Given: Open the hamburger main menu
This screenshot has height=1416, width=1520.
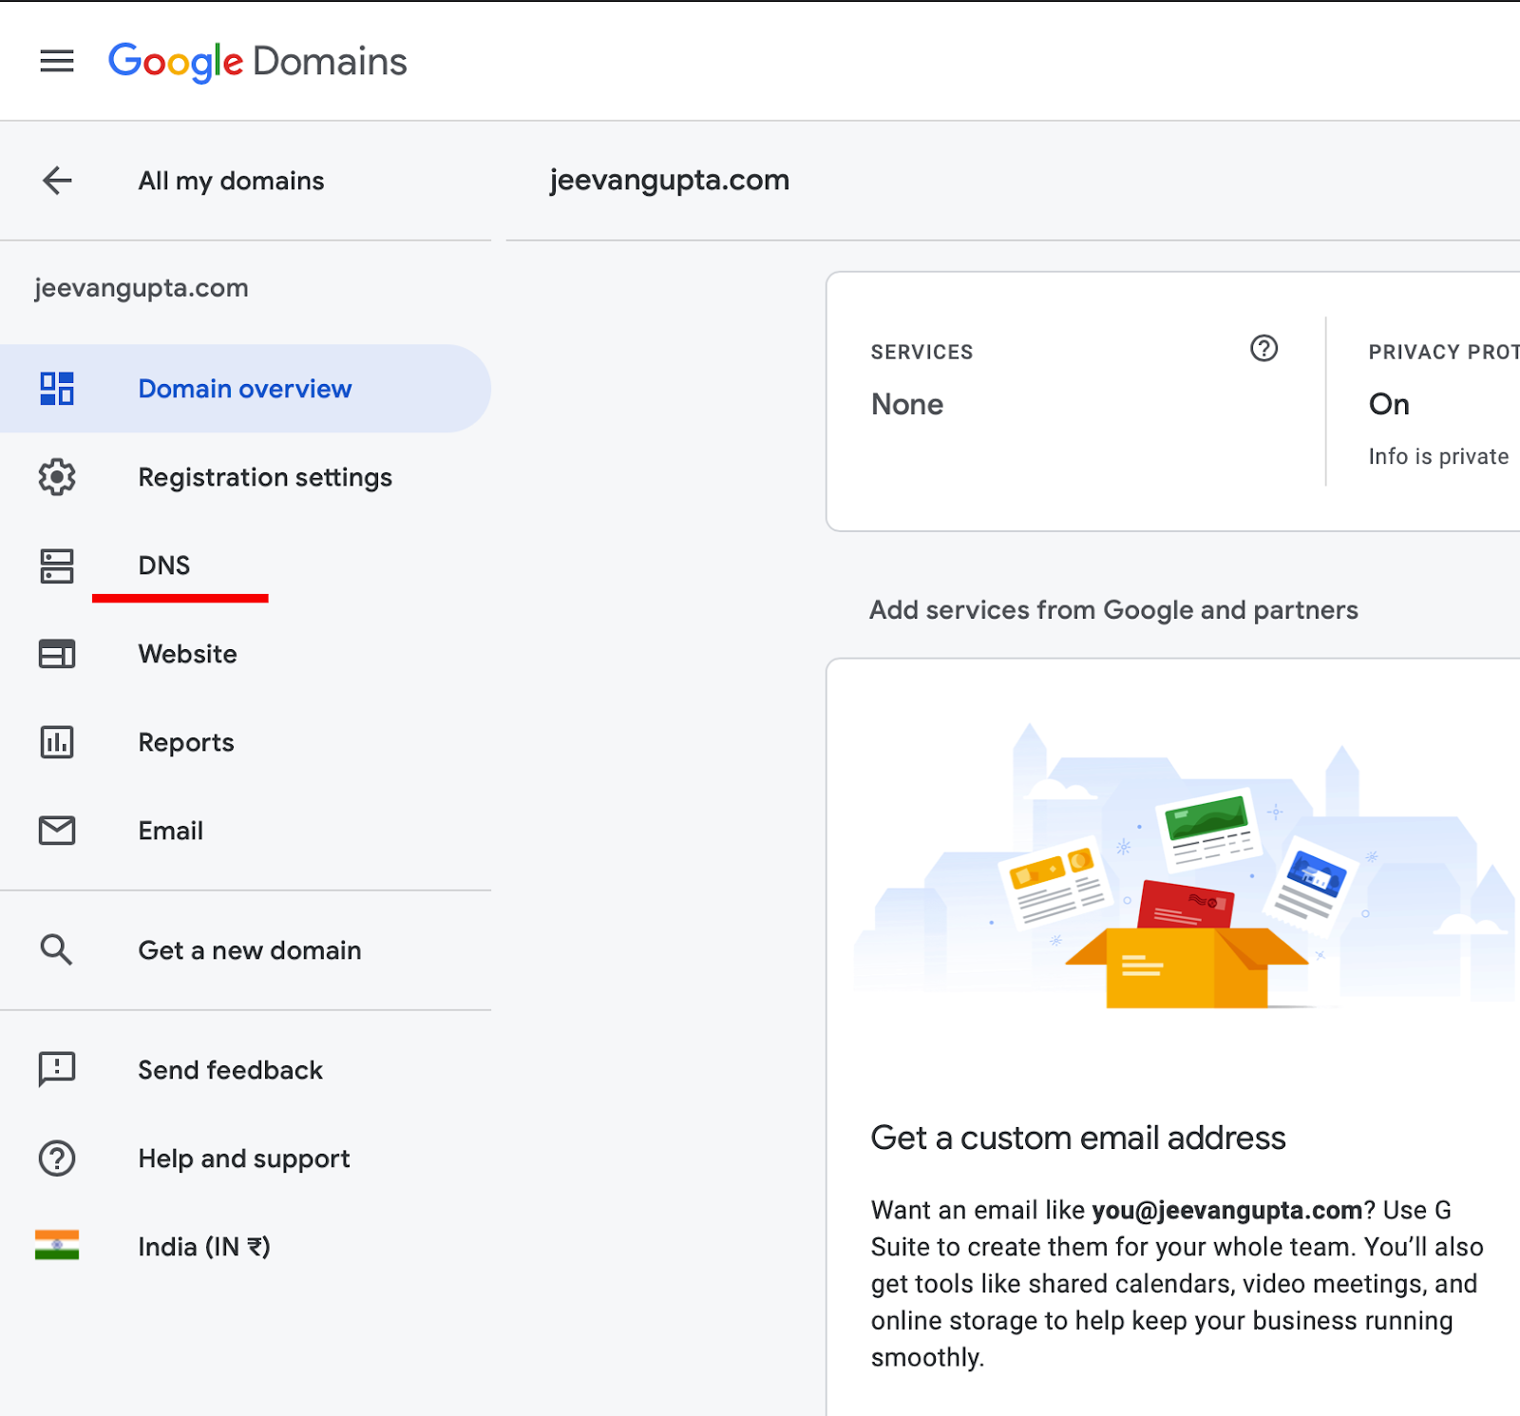Looking at the screenshot, I should 57,62.
